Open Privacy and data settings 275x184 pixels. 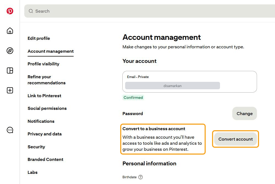45,134
